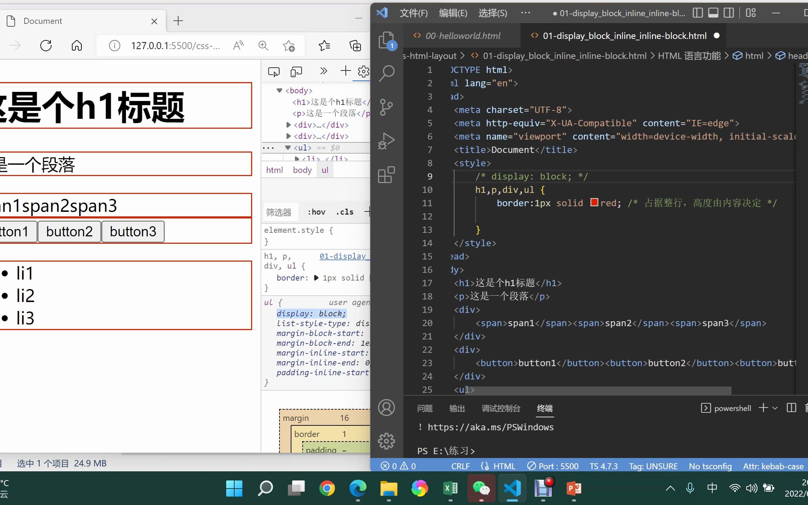Click the inspect element picker in DevTools
The height and width of the screenshot is (505, 808).
pyautogui.click(x=274, y=71)
